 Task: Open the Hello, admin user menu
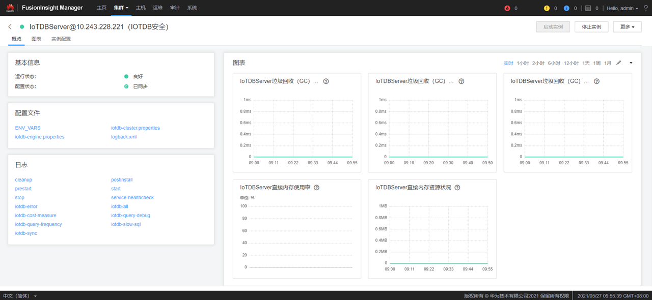pyautogui.click(x=622, y=8)
